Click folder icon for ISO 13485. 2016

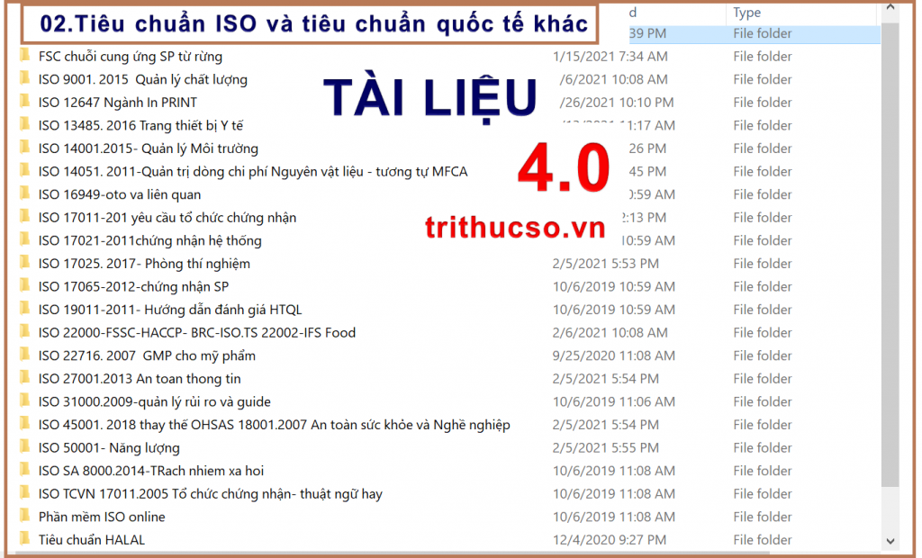[x=24, y=125]
